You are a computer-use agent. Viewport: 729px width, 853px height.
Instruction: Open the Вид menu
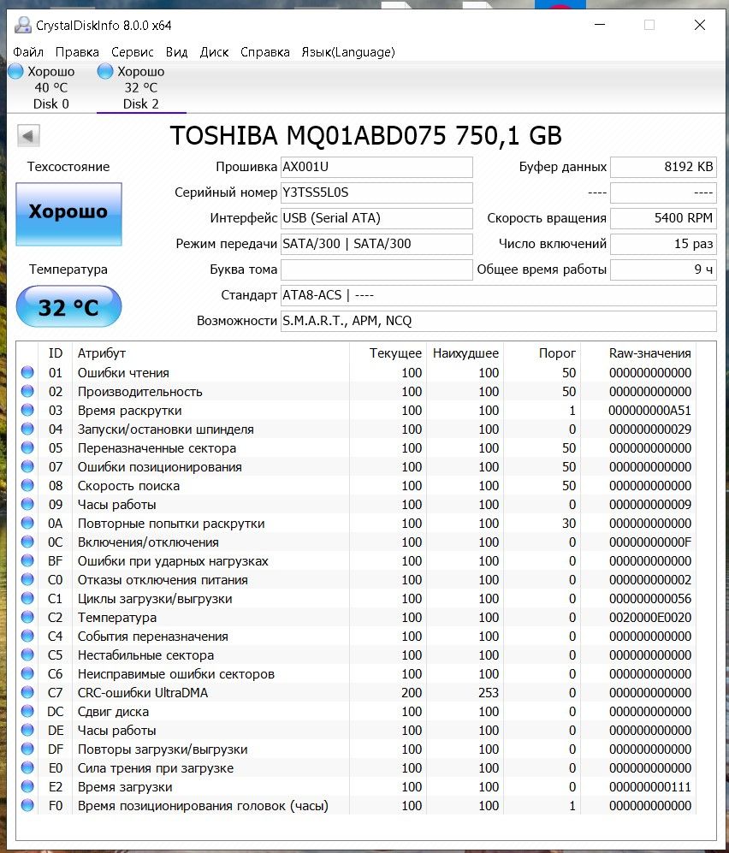pos(177,52)
